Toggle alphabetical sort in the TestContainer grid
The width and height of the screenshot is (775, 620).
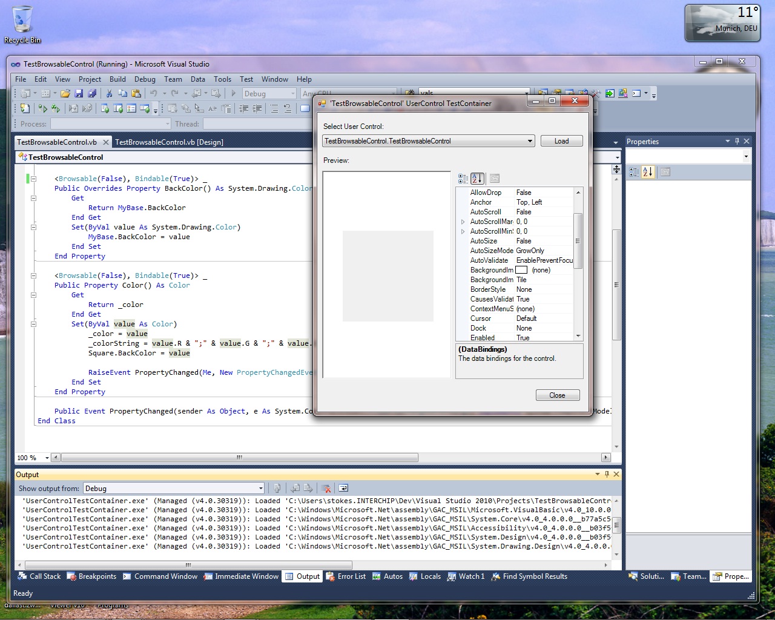[477, 178]
